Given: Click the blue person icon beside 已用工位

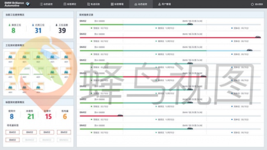Looking at the screenshot, I should 33,25.
